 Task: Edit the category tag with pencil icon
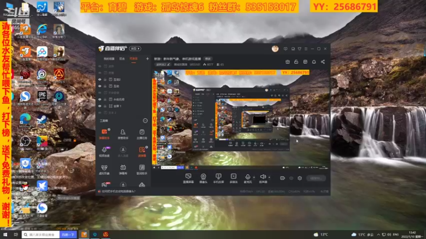point(163,64)
